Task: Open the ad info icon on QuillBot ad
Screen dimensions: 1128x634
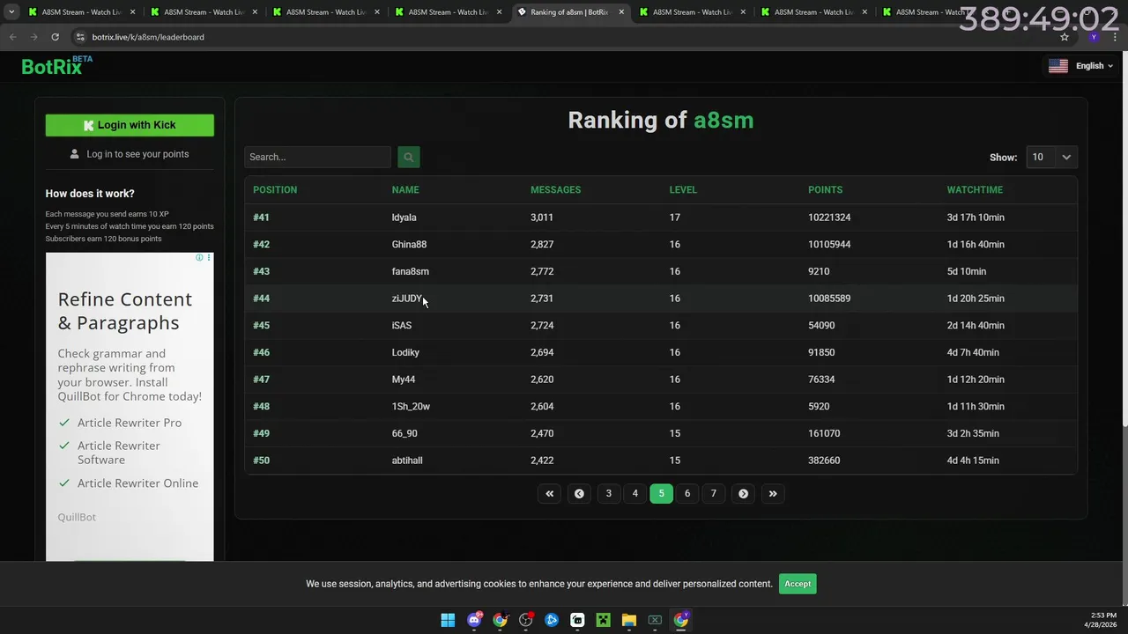Action: (x=199, y=258)
